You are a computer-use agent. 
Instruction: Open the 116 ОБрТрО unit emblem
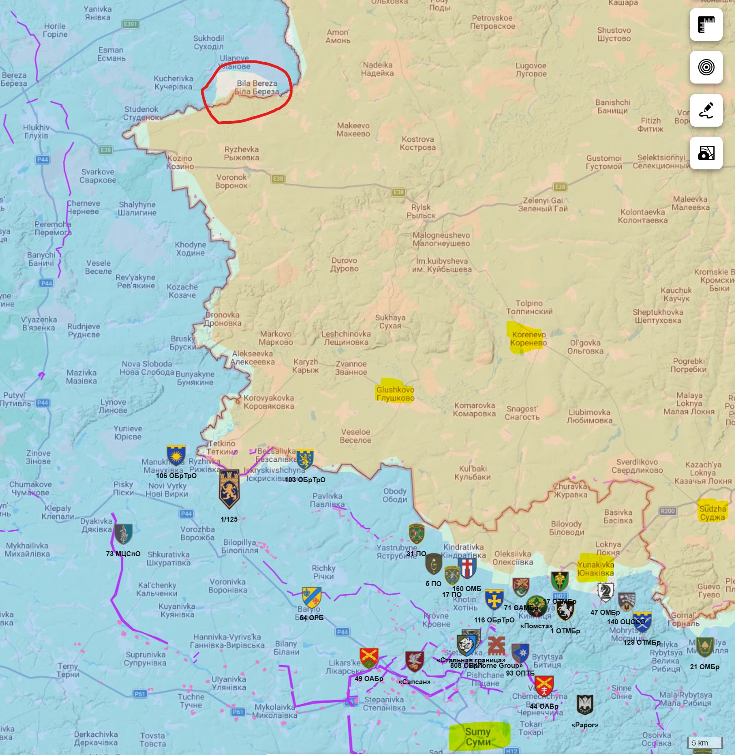coord(494,600)
